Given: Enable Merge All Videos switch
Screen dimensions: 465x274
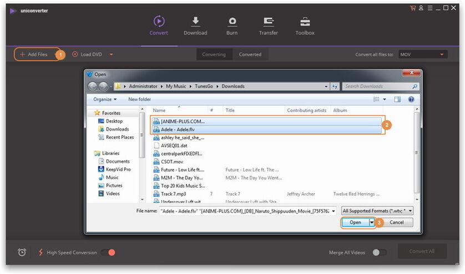Looking at the screenshot, I should click(379, 252).
